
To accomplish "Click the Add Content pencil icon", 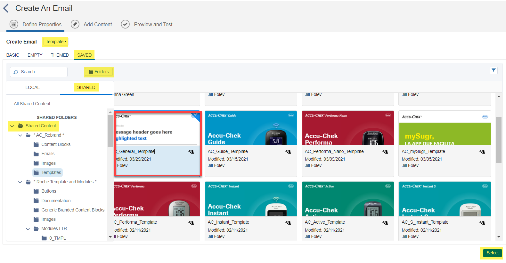I will pos(75,24).
